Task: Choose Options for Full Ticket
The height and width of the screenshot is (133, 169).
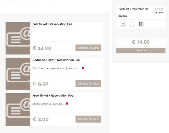Action: pos(88,48)
